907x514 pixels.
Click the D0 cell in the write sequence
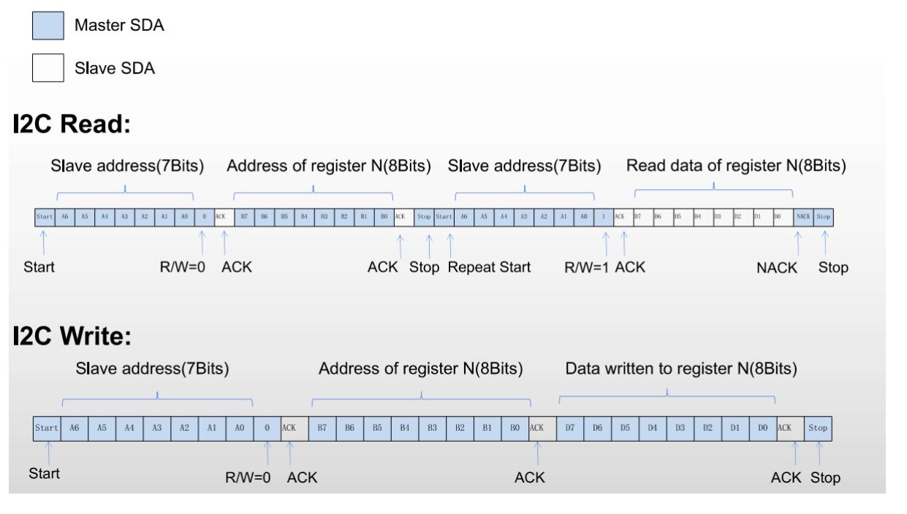(x=763, y=428)
